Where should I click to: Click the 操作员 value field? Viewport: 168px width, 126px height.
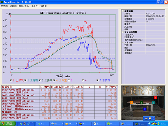click(155, 24)
